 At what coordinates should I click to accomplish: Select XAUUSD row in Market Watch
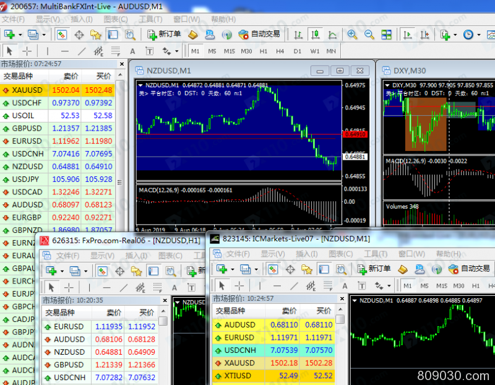tap(57, 90)
